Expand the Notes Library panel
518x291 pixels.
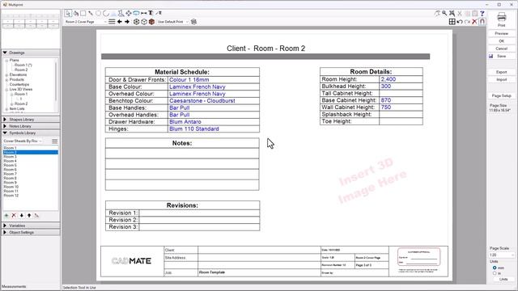(x=5, y=126)
